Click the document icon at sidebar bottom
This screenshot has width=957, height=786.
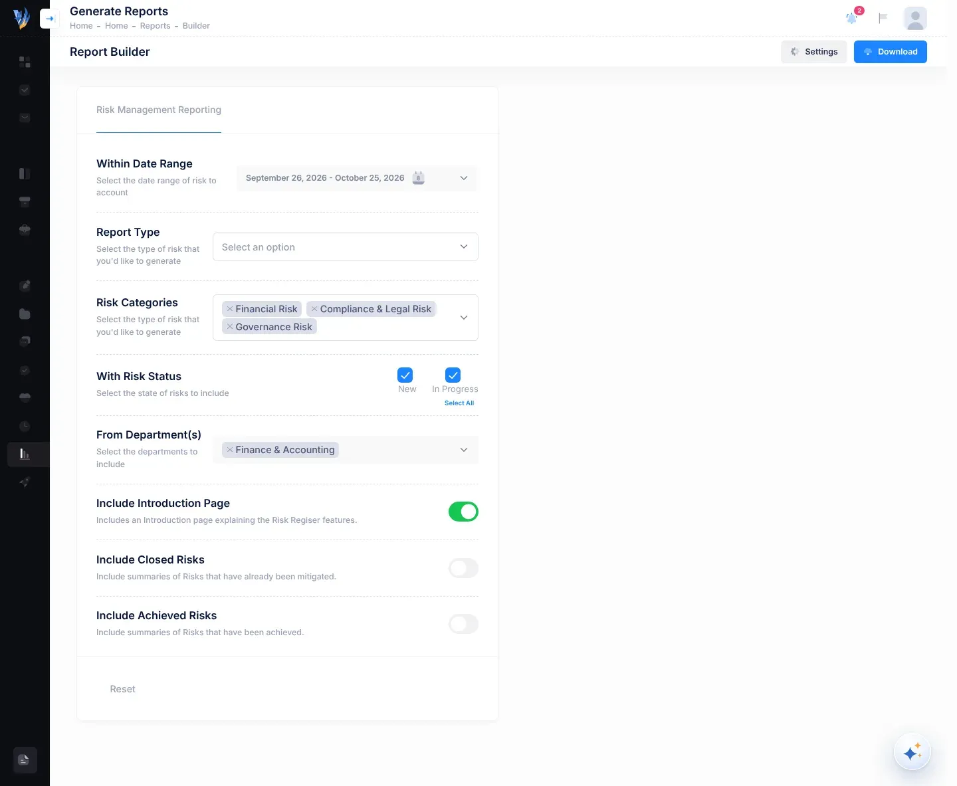click(x=25, y=759)
